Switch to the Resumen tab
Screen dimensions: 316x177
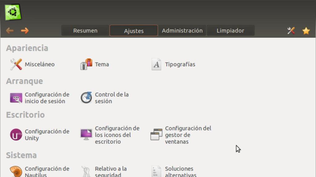pyautogui.click(x=85, y=30)
